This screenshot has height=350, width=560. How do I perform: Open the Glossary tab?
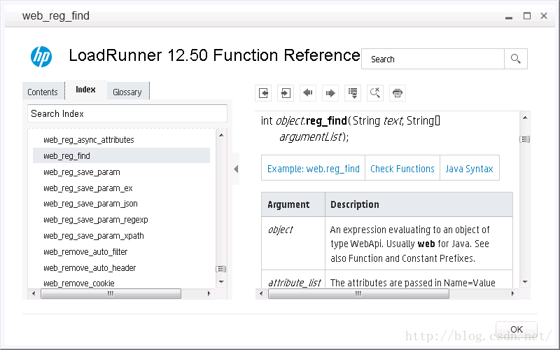click(127, 92)
